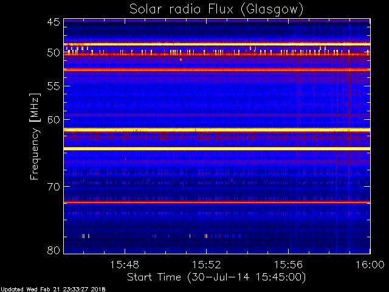
Task: Click the 16:00 time axis label
Action: [x=370, y=265]
